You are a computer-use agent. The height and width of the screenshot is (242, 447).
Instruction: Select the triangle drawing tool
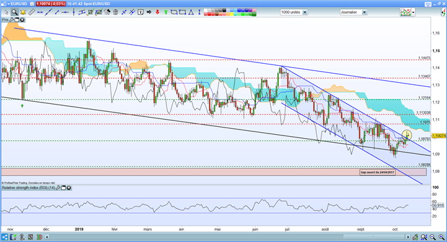click(191, 12)
